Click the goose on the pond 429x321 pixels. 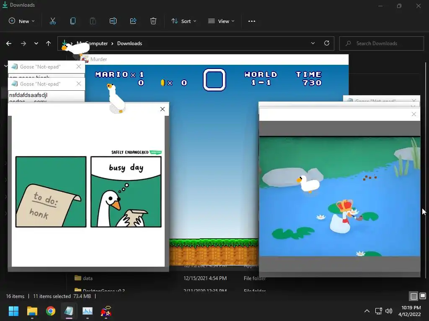point(309,183)
